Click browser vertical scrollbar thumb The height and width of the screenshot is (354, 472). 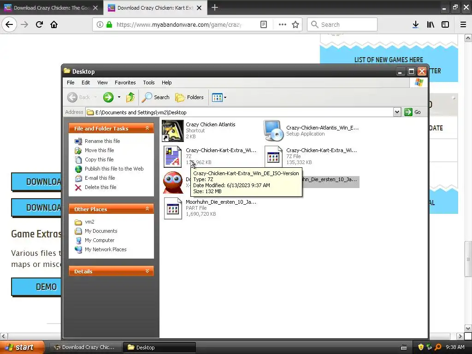pyautogui.click(x=468, y=259)
